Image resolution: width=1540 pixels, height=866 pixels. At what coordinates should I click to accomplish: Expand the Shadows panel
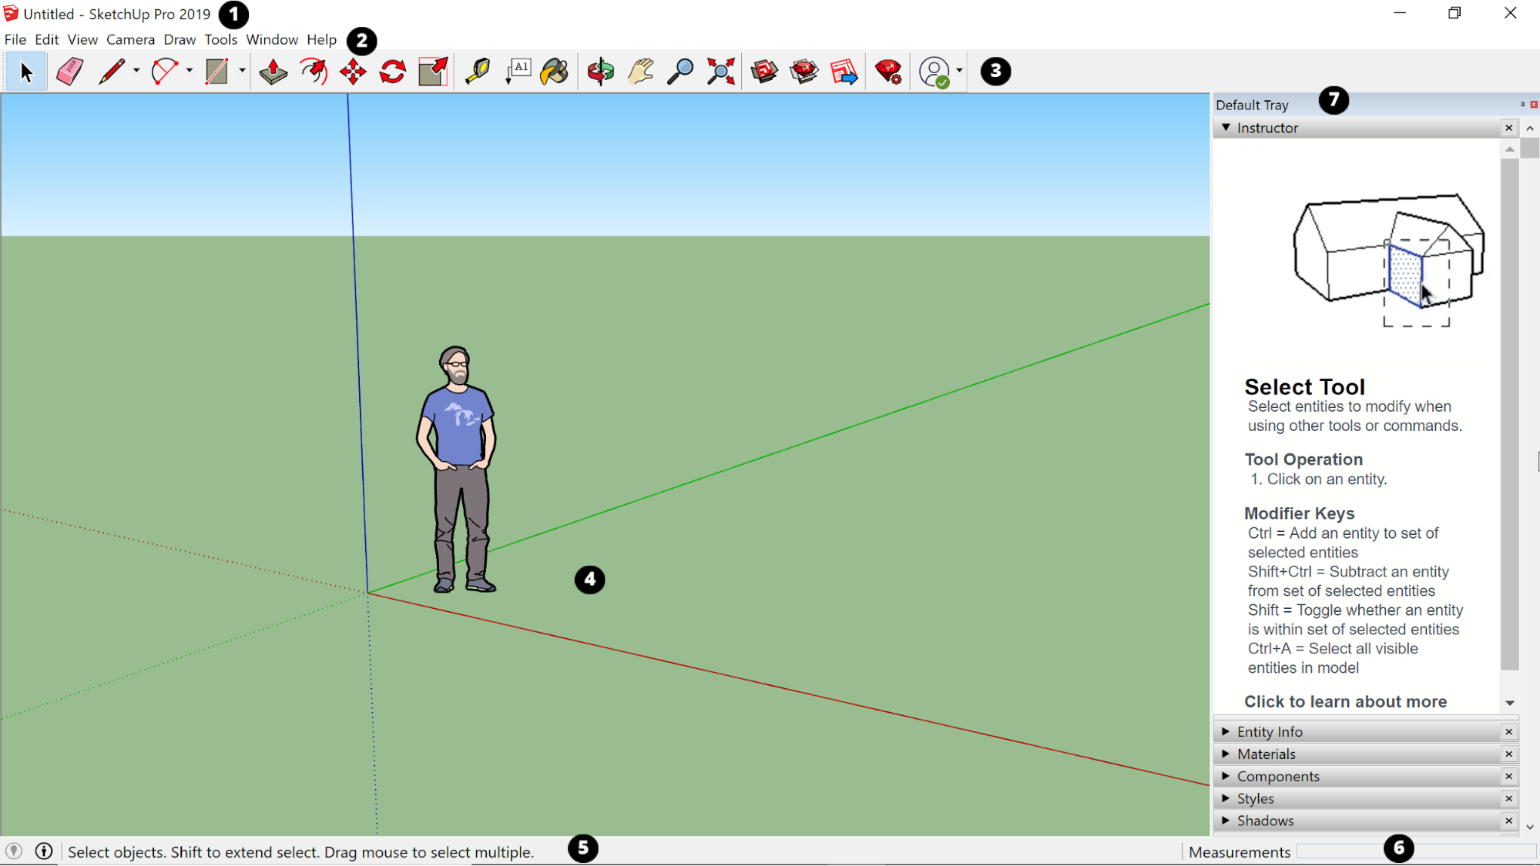pos(1225,821)
